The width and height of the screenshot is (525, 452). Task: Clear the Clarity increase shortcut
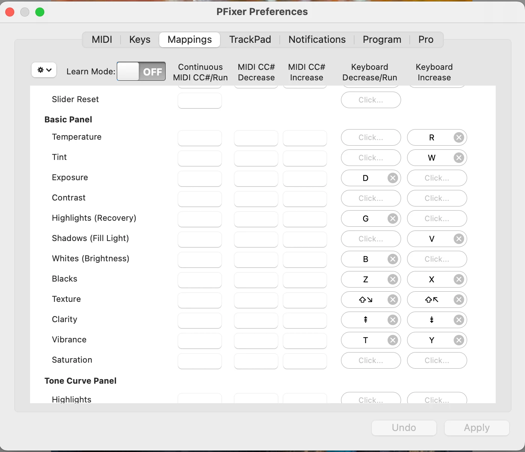coord(459,320)
